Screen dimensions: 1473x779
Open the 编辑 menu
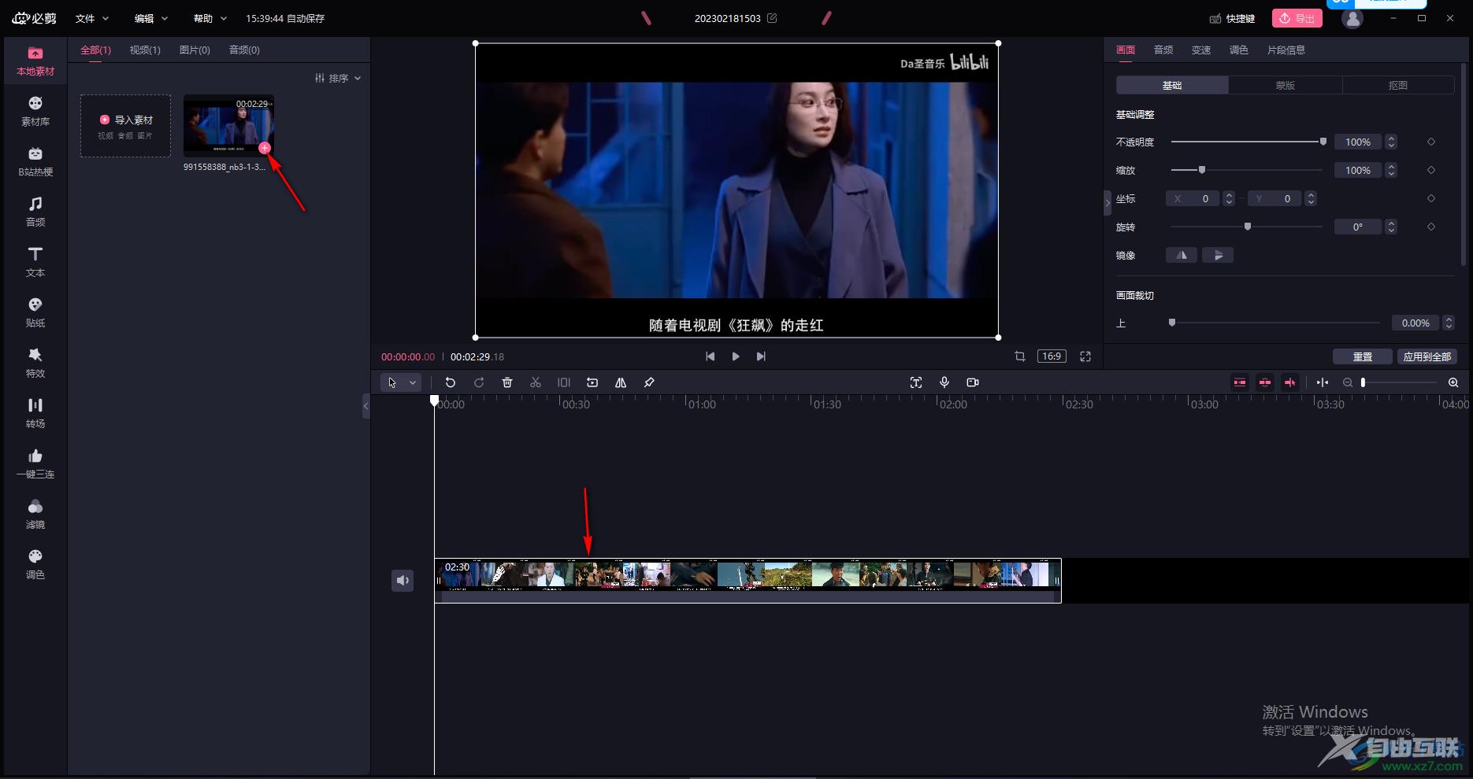point(151,18)
